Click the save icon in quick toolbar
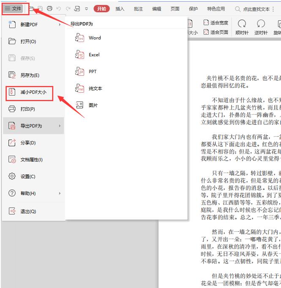Image resolution: width=281 pixels, height=288 pixels. [41, 8]
